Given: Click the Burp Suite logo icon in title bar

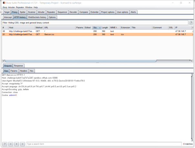Looking at the screenshot, I should pos(4,3).
